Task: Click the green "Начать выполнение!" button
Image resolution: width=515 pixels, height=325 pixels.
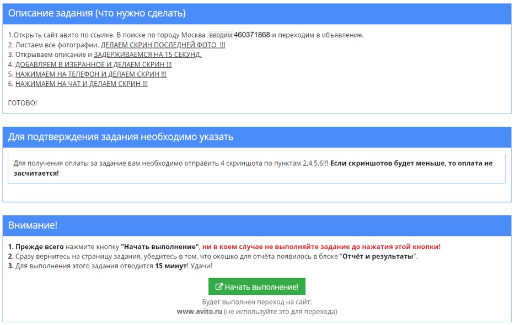Action: pyautogui.click(x=257, y=286)
